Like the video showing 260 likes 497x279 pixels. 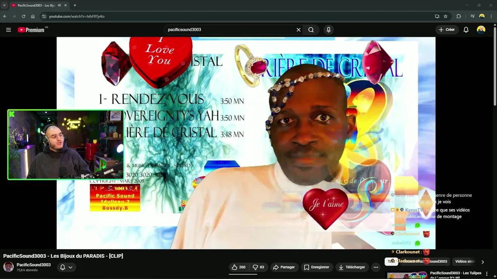238,267
